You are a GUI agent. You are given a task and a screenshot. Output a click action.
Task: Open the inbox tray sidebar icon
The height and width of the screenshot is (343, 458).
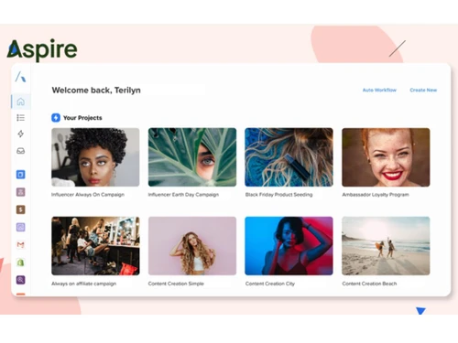click(x=21, y=151)
